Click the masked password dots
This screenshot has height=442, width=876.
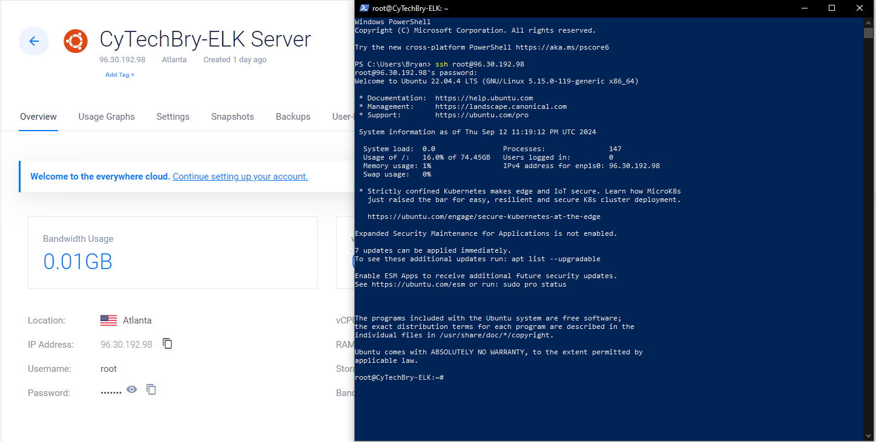[x=111, y=393]
